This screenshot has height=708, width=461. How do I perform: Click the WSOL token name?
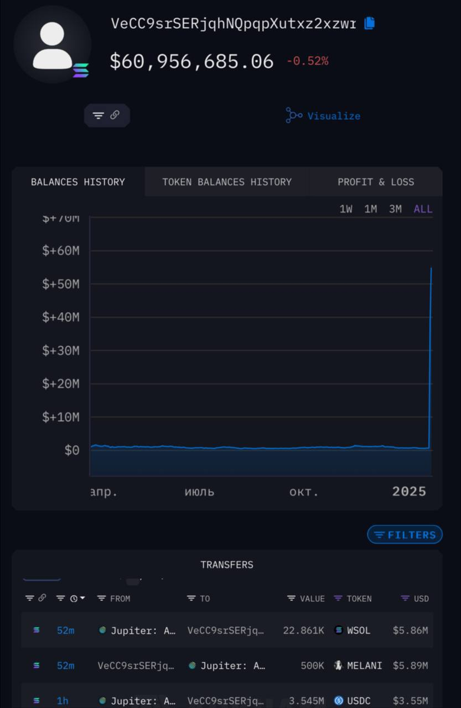359,630
